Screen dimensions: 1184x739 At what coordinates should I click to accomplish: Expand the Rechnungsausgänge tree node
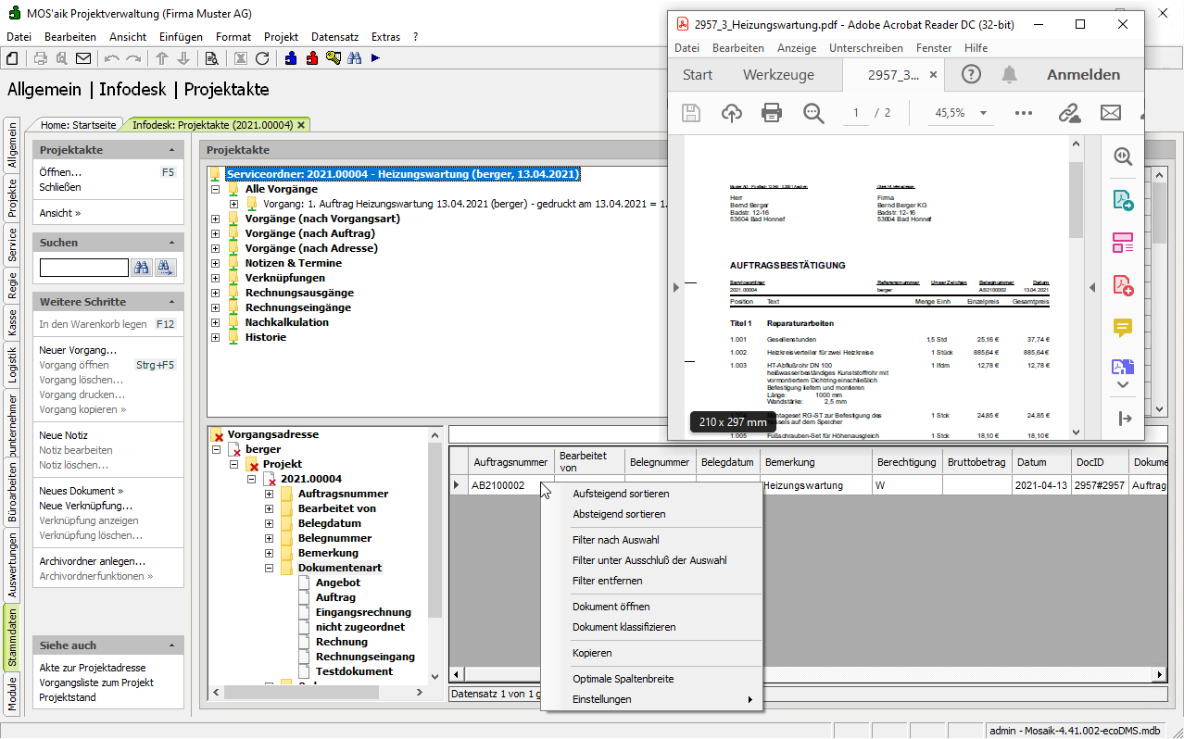click(x=216, y=293)
